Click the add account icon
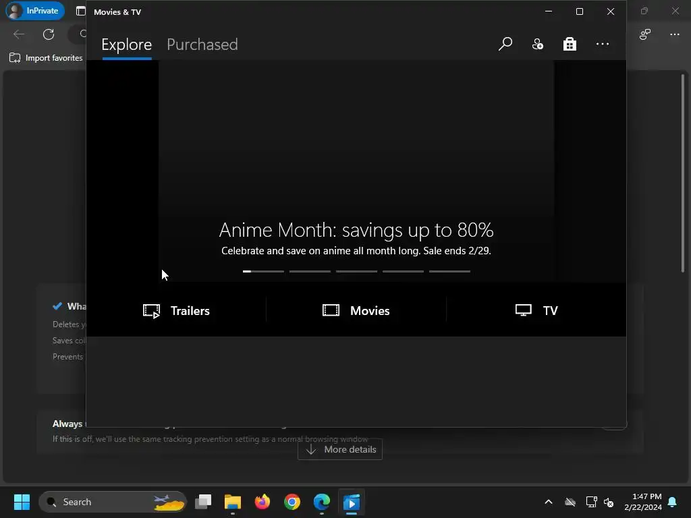 click(538, 44)
